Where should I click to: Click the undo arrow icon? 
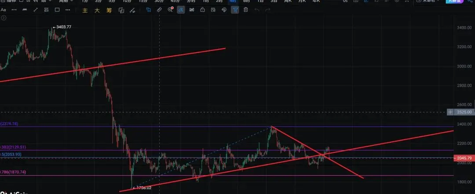(257, 10)
